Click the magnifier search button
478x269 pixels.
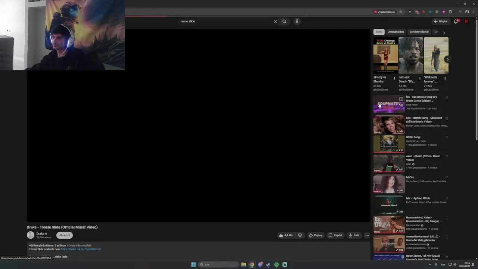[284, 21]
